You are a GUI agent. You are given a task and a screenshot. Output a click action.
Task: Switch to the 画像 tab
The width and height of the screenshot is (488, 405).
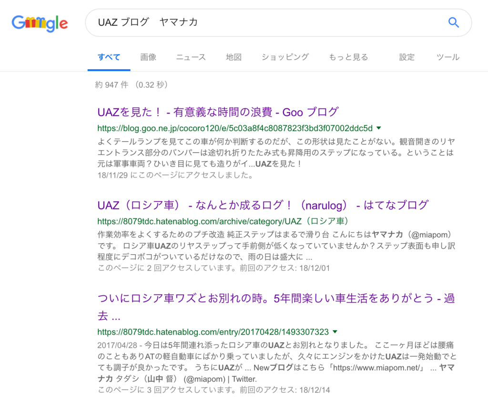tap(148, 57)
